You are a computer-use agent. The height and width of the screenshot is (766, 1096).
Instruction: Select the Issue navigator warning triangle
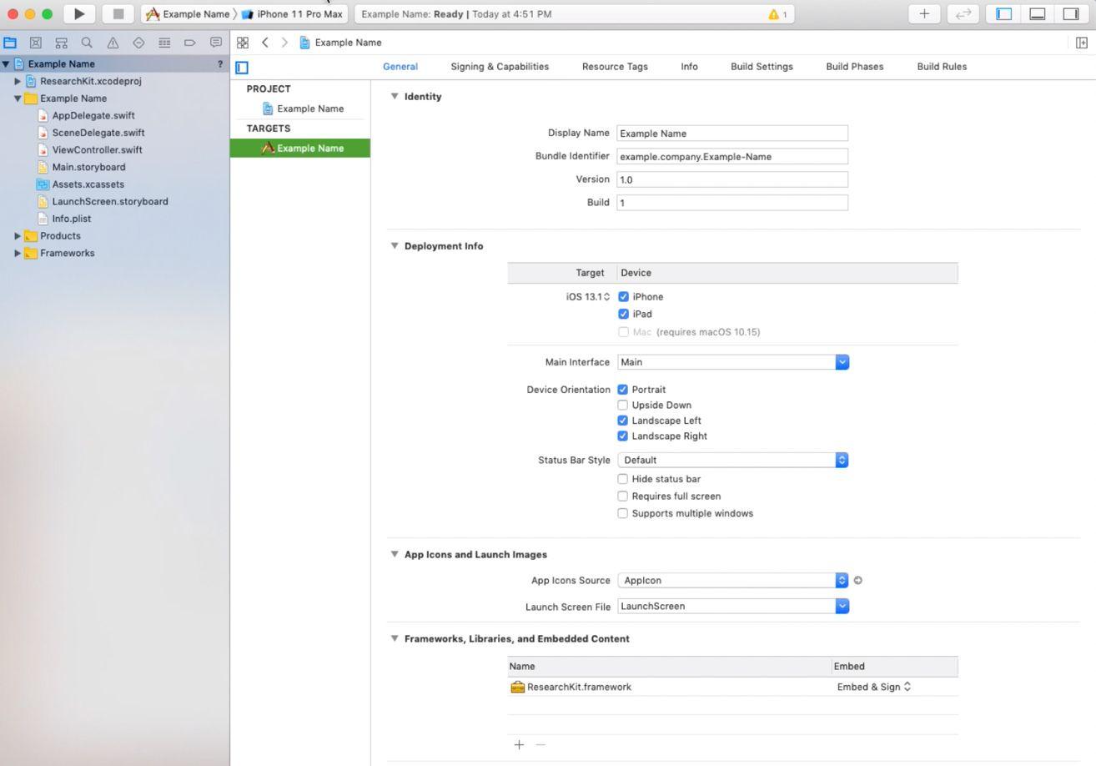[112, 43]
